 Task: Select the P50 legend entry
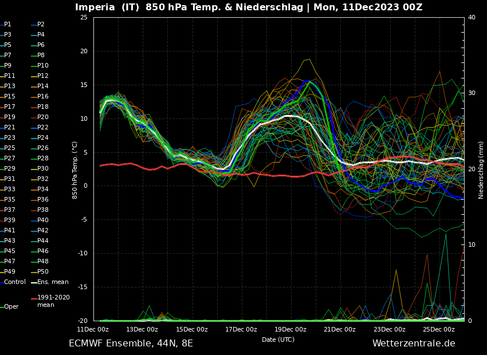(43, 272)
